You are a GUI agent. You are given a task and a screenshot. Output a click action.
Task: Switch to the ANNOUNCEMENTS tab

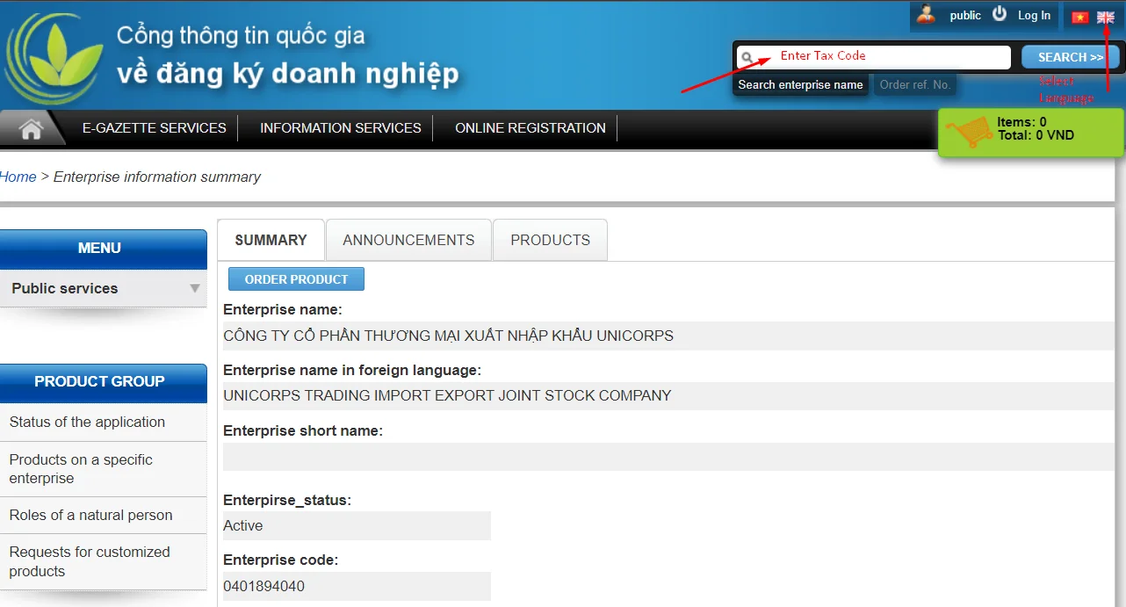pyautogui.click(x=408, y=240)
